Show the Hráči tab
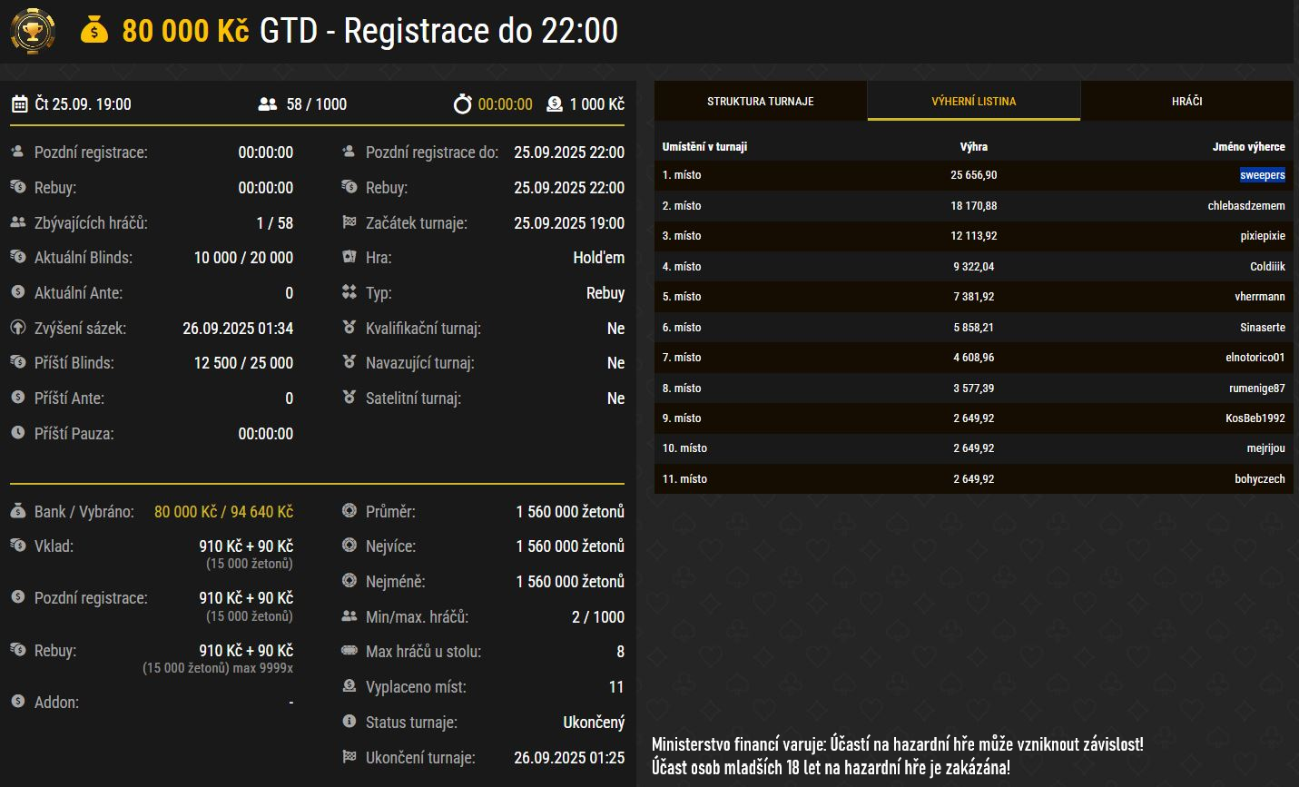The height and width of the screenshot is (787, 1299). coord(1186,102)
